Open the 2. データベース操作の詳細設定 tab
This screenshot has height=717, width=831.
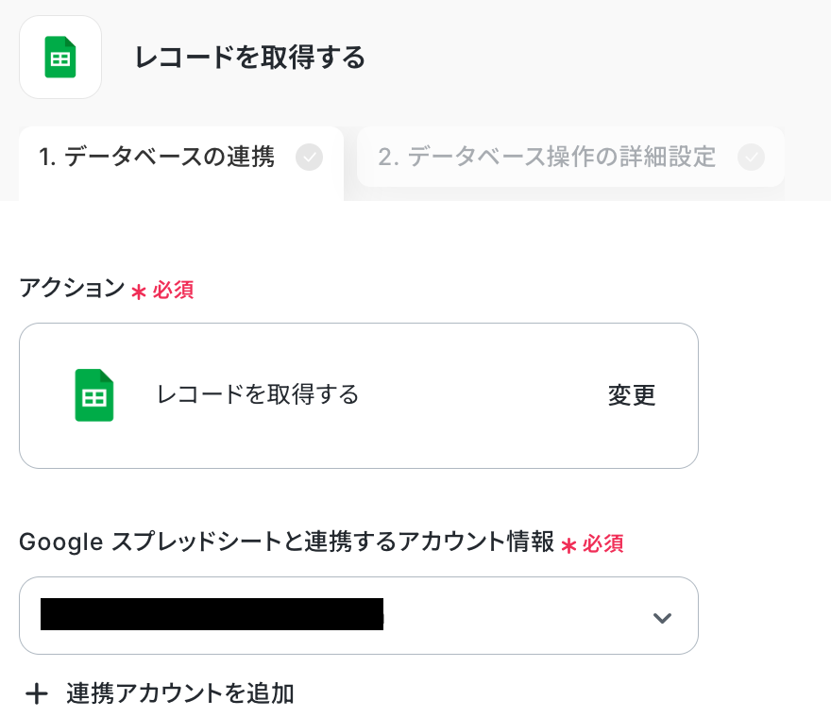point(547,158)
